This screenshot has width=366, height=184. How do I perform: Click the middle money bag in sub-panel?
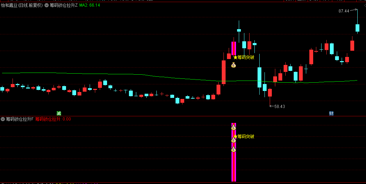(x=234, y=140)
